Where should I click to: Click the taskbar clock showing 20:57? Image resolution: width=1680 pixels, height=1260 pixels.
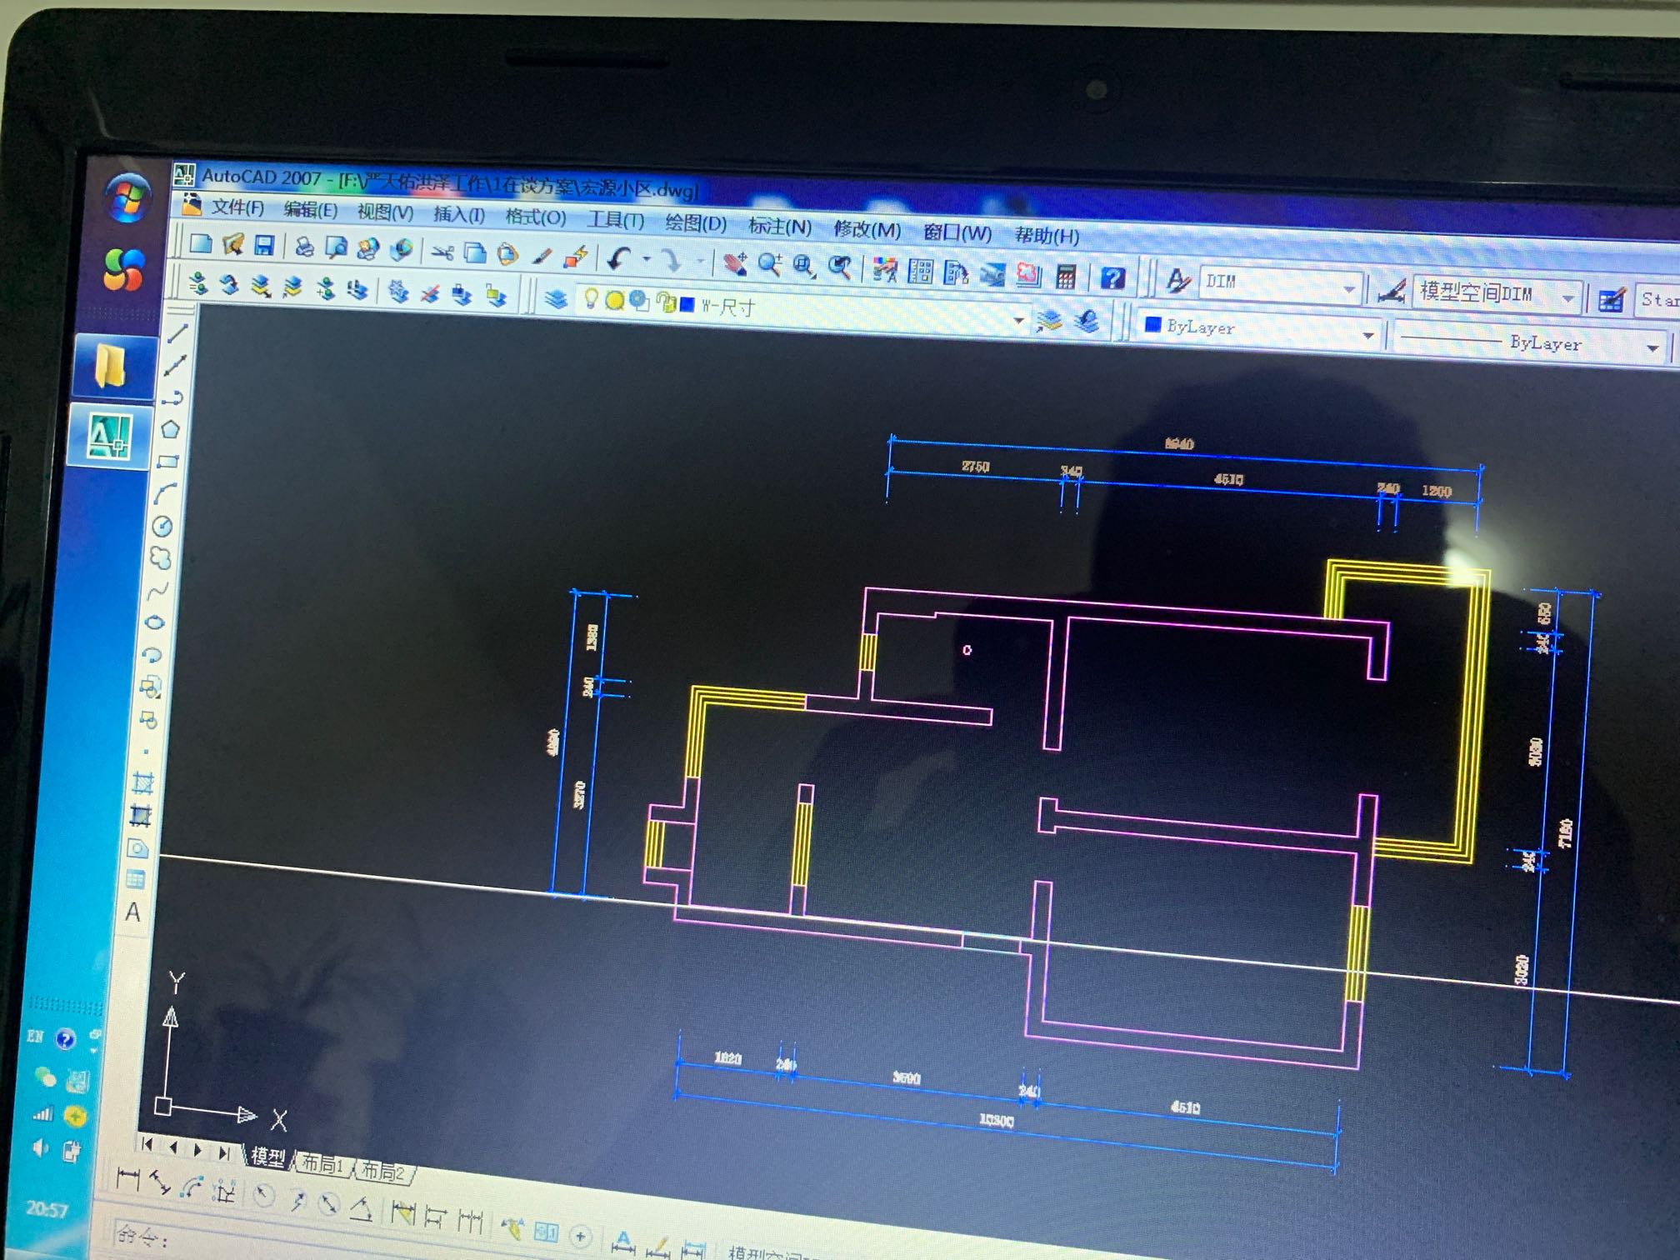point(47,1208)
